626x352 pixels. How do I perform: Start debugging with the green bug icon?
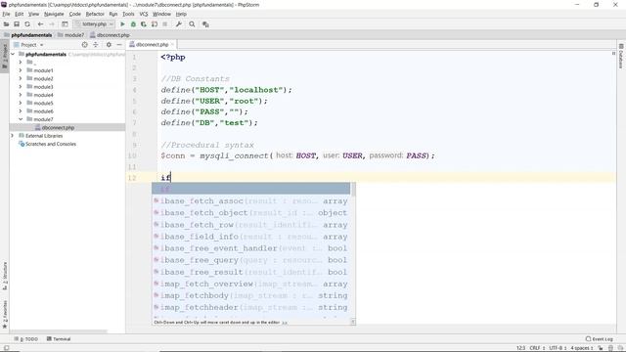pos(133,24)
